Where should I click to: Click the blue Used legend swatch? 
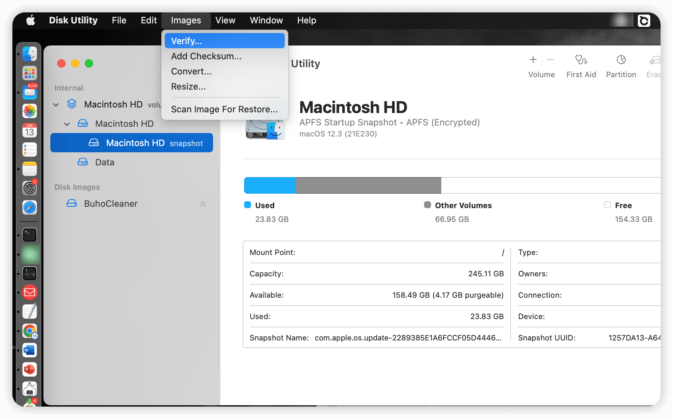pyautogui.click(x=248, y=205)
